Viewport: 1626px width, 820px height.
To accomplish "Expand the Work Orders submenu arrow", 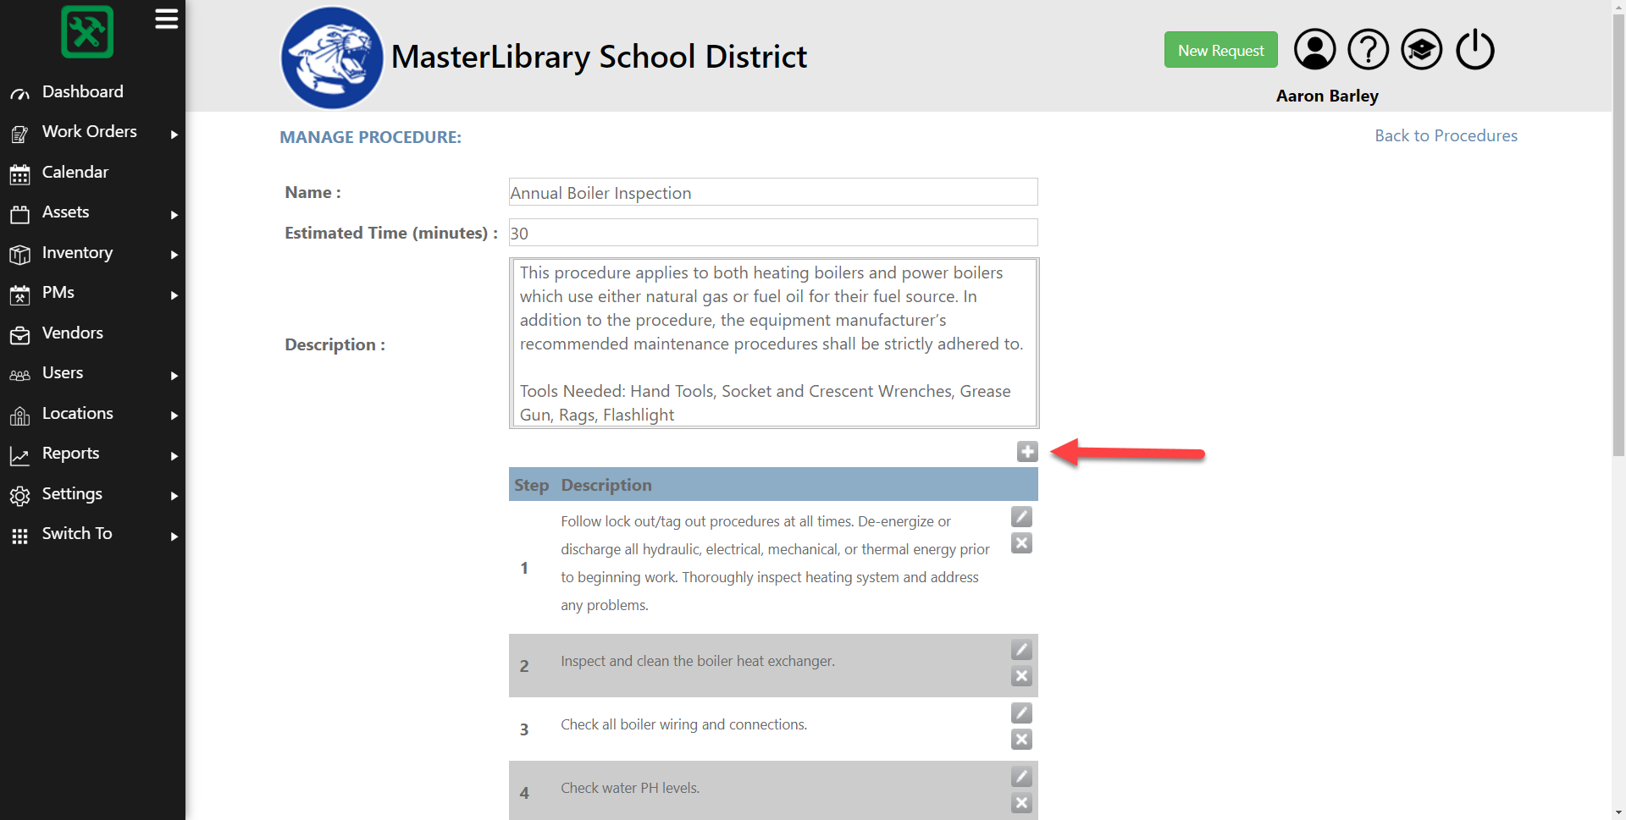I will [174, 134].
